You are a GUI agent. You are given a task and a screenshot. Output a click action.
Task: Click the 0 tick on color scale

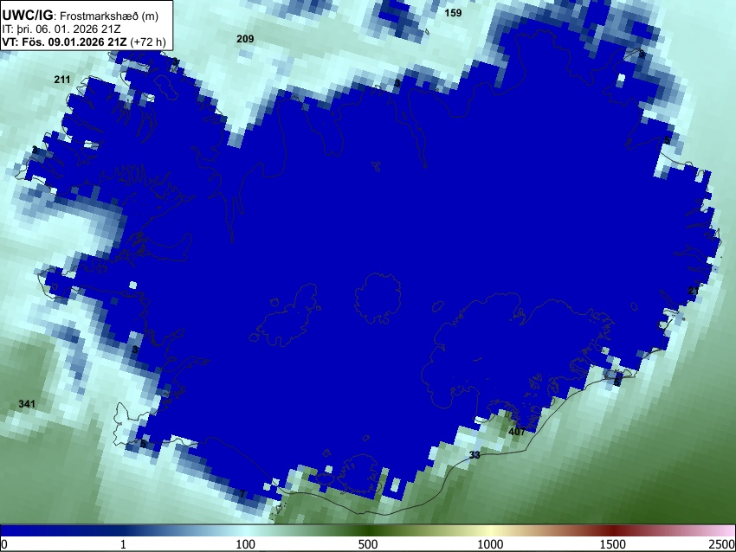[x=4, y=544]
